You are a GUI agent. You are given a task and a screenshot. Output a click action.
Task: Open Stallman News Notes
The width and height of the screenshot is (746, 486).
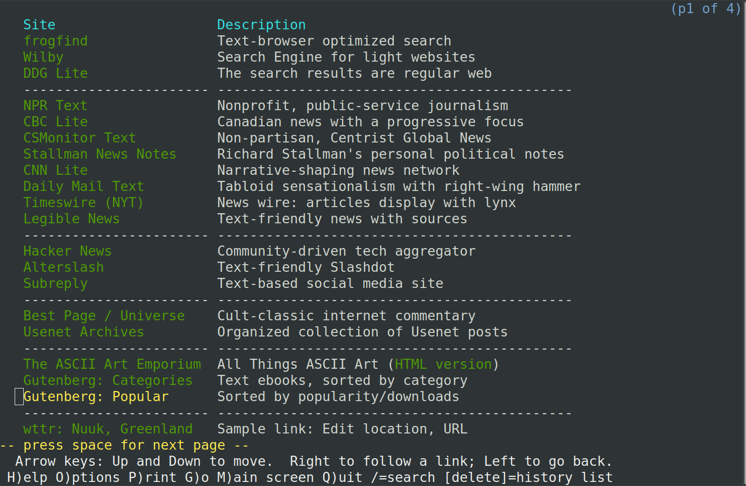coord(100,154)
